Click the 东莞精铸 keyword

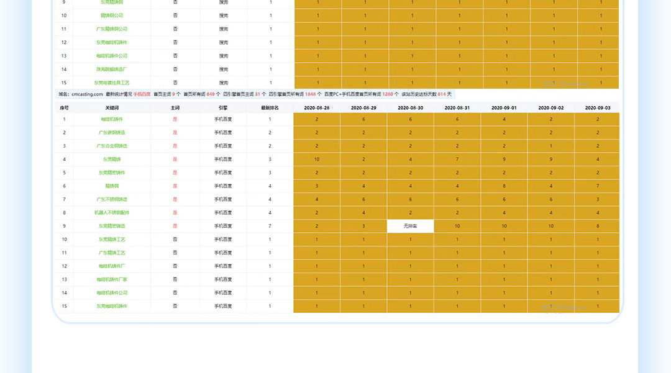pyautogui.click(x=112, y=160)
